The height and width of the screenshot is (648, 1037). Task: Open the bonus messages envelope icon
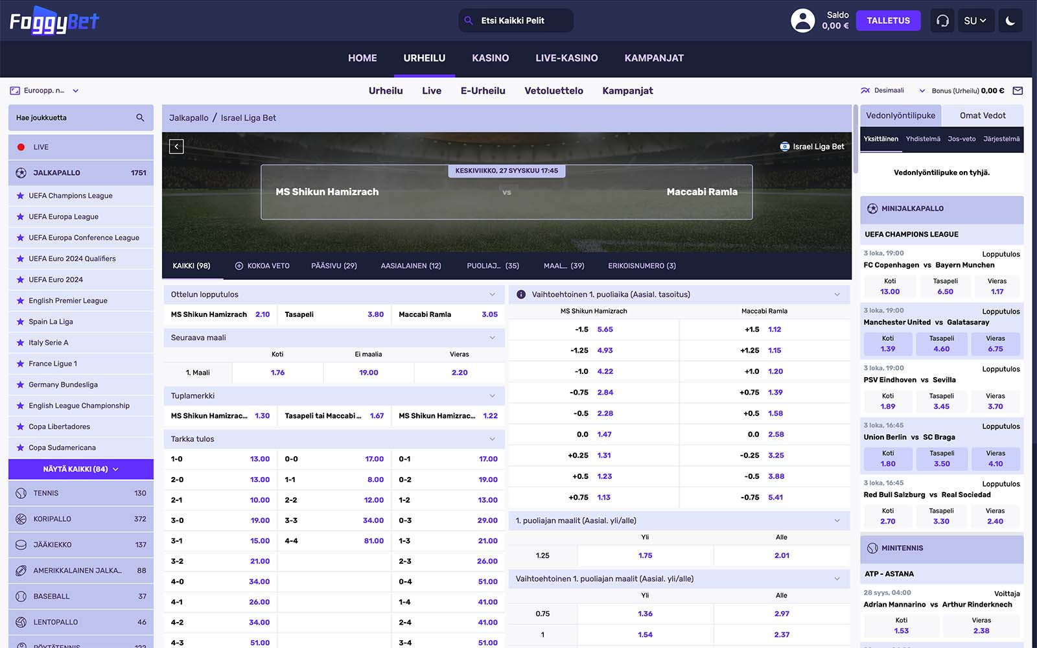coord(1018,91)
